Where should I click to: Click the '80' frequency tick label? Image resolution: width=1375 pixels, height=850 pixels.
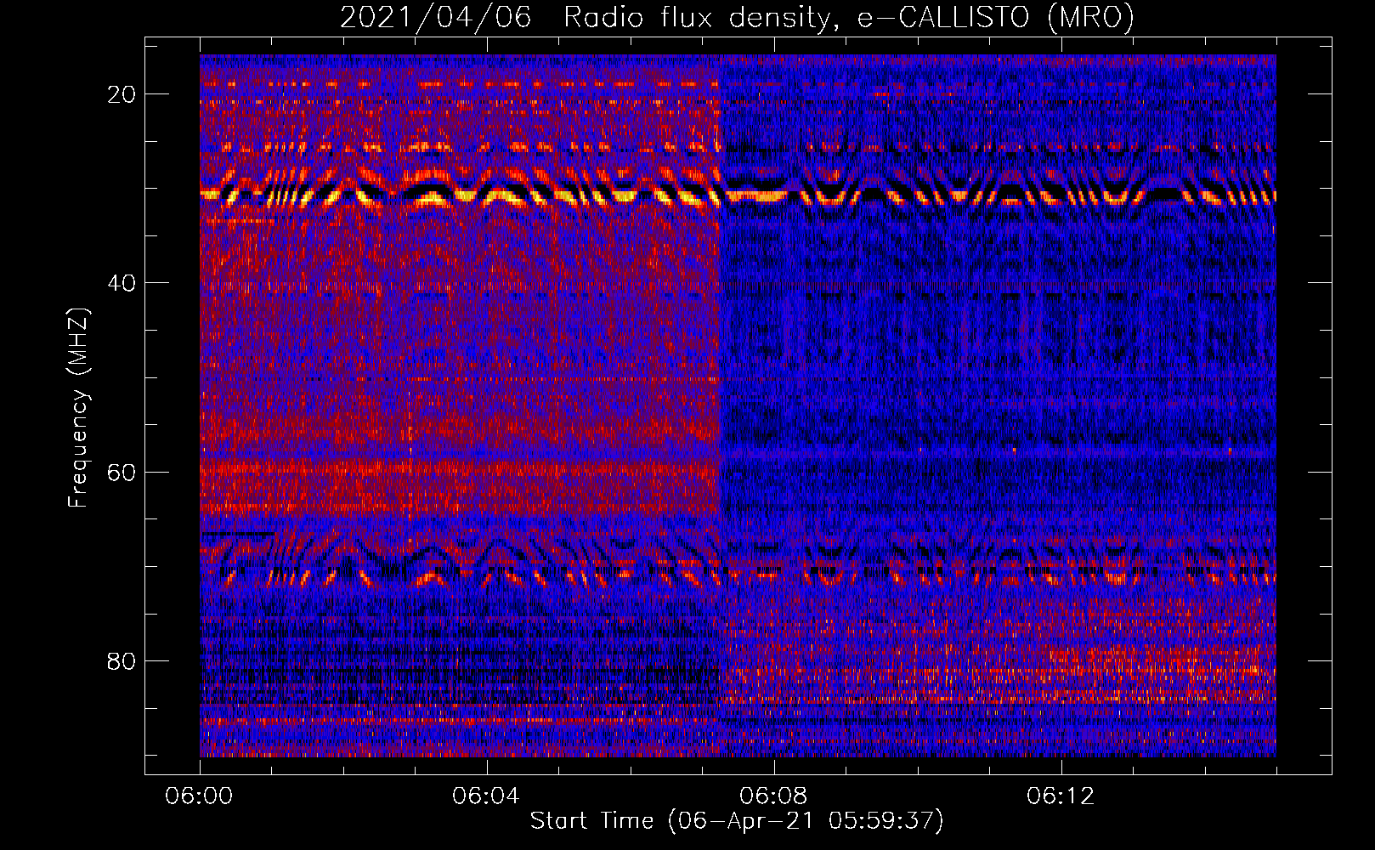122,660
